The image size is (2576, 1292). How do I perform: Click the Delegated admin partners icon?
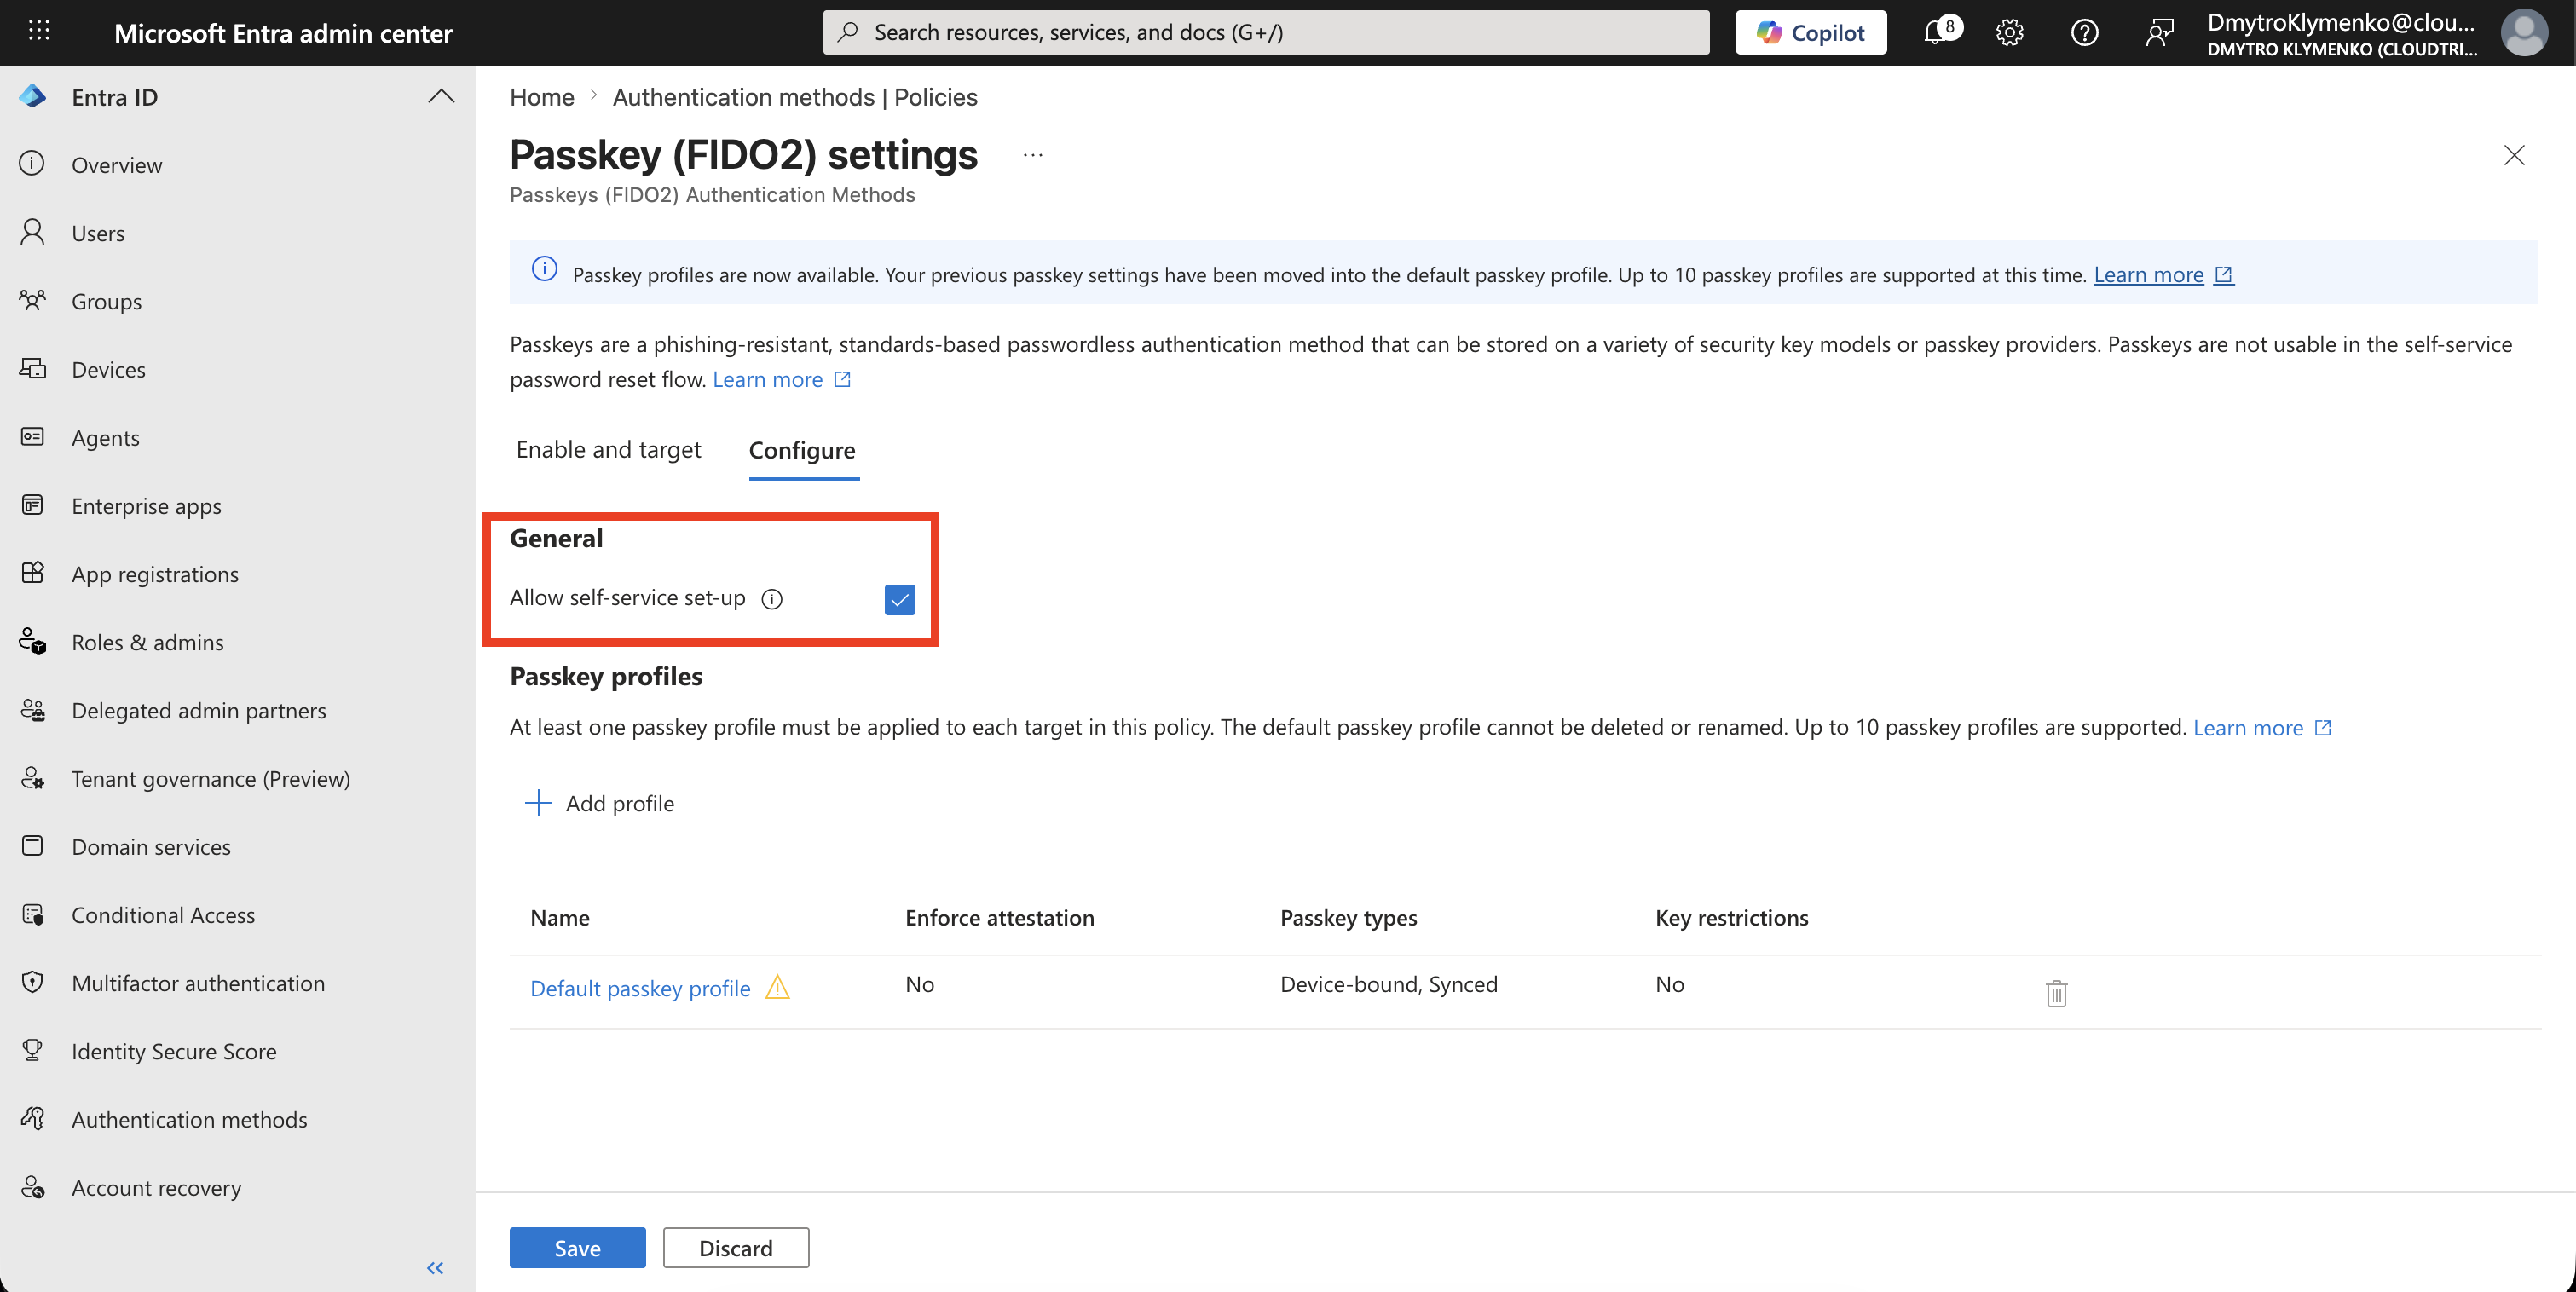click(x=32, y=710)
